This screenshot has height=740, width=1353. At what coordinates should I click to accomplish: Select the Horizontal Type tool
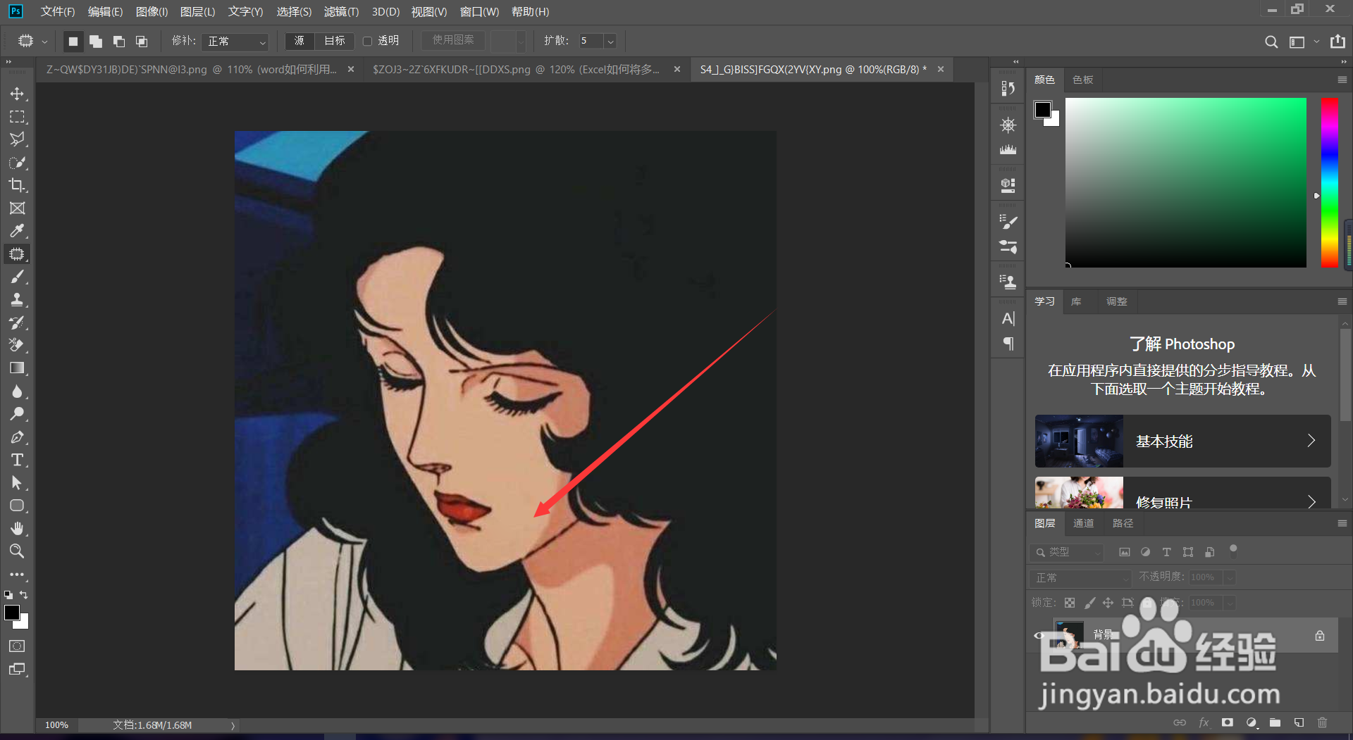pyautogui.click(x=17, y=460)
